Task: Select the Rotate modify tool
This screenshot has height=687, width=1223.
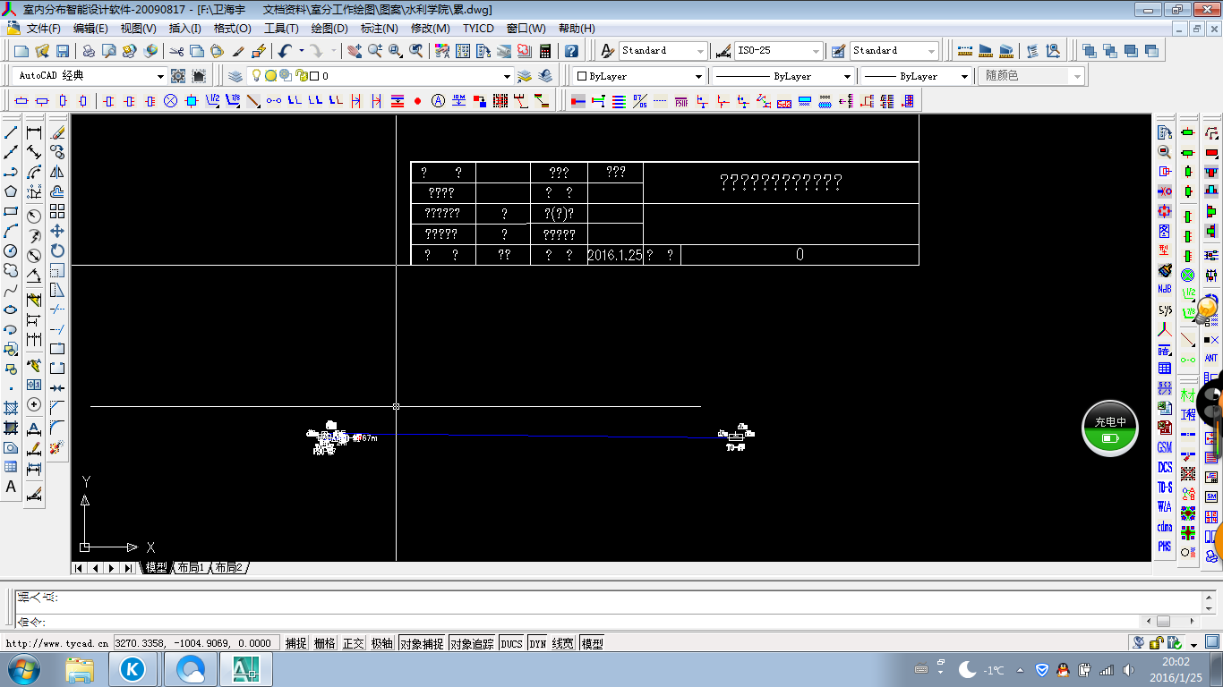Action: pyautogui.click(x=57, y=250)
